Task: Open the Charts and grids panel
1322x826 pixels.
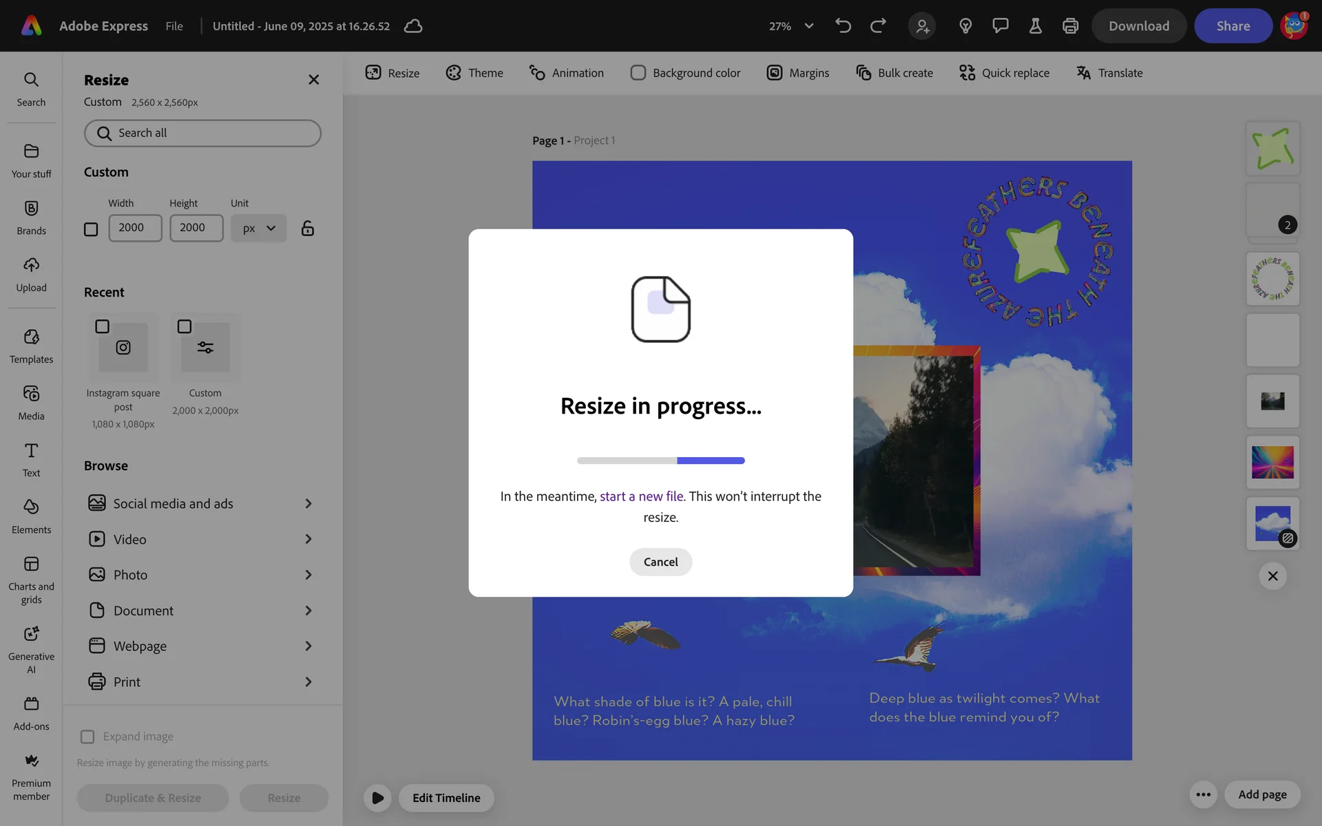Action: pos(31,580)
